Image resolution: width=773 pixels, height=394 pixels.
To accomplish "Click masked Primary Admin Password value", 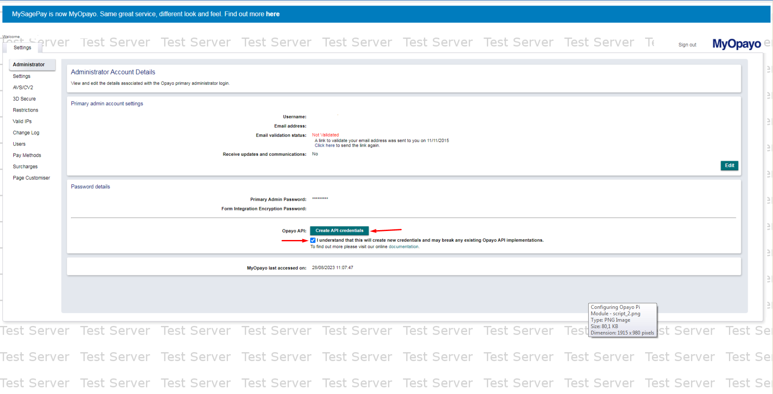I will 320,198.
